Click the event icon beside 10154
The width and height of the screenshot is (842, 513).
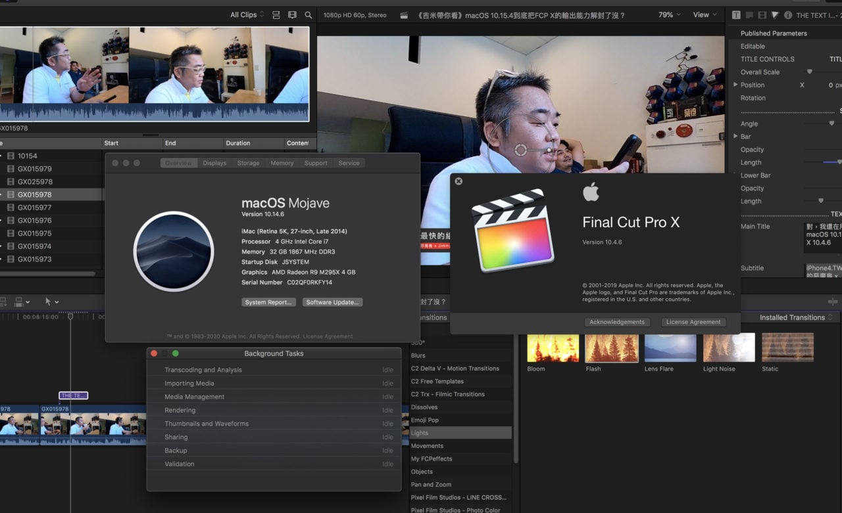tap(11, 156)
